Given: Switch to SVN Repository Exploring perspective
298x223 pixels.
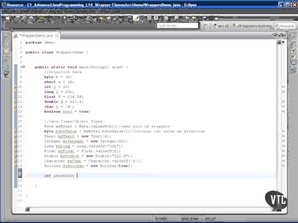Looking at the screenshot, I should 252,26.
